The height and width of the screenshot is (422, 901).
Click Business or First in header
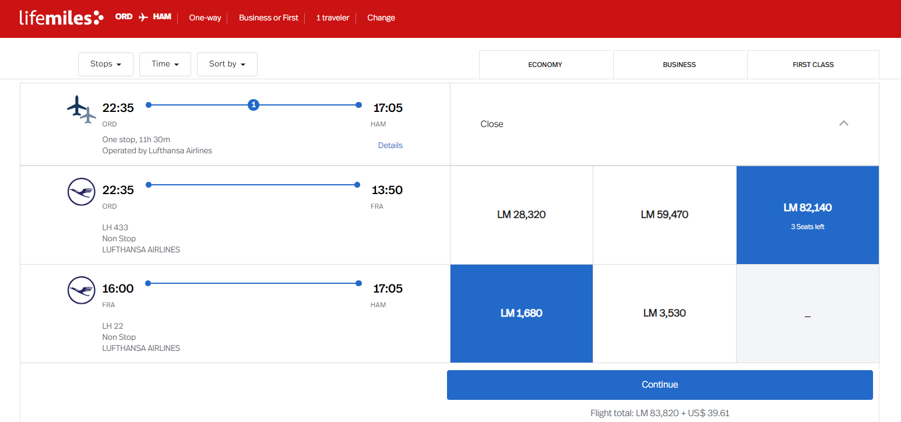tap(269, 17)
